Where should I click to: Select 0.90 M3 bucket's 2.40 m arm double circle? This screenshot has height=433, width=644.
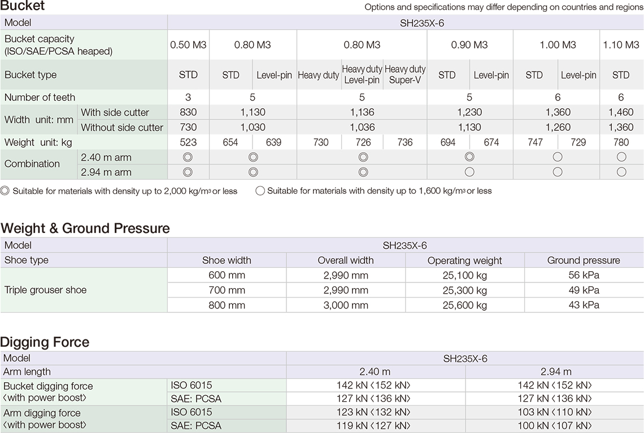coord(469,157)
